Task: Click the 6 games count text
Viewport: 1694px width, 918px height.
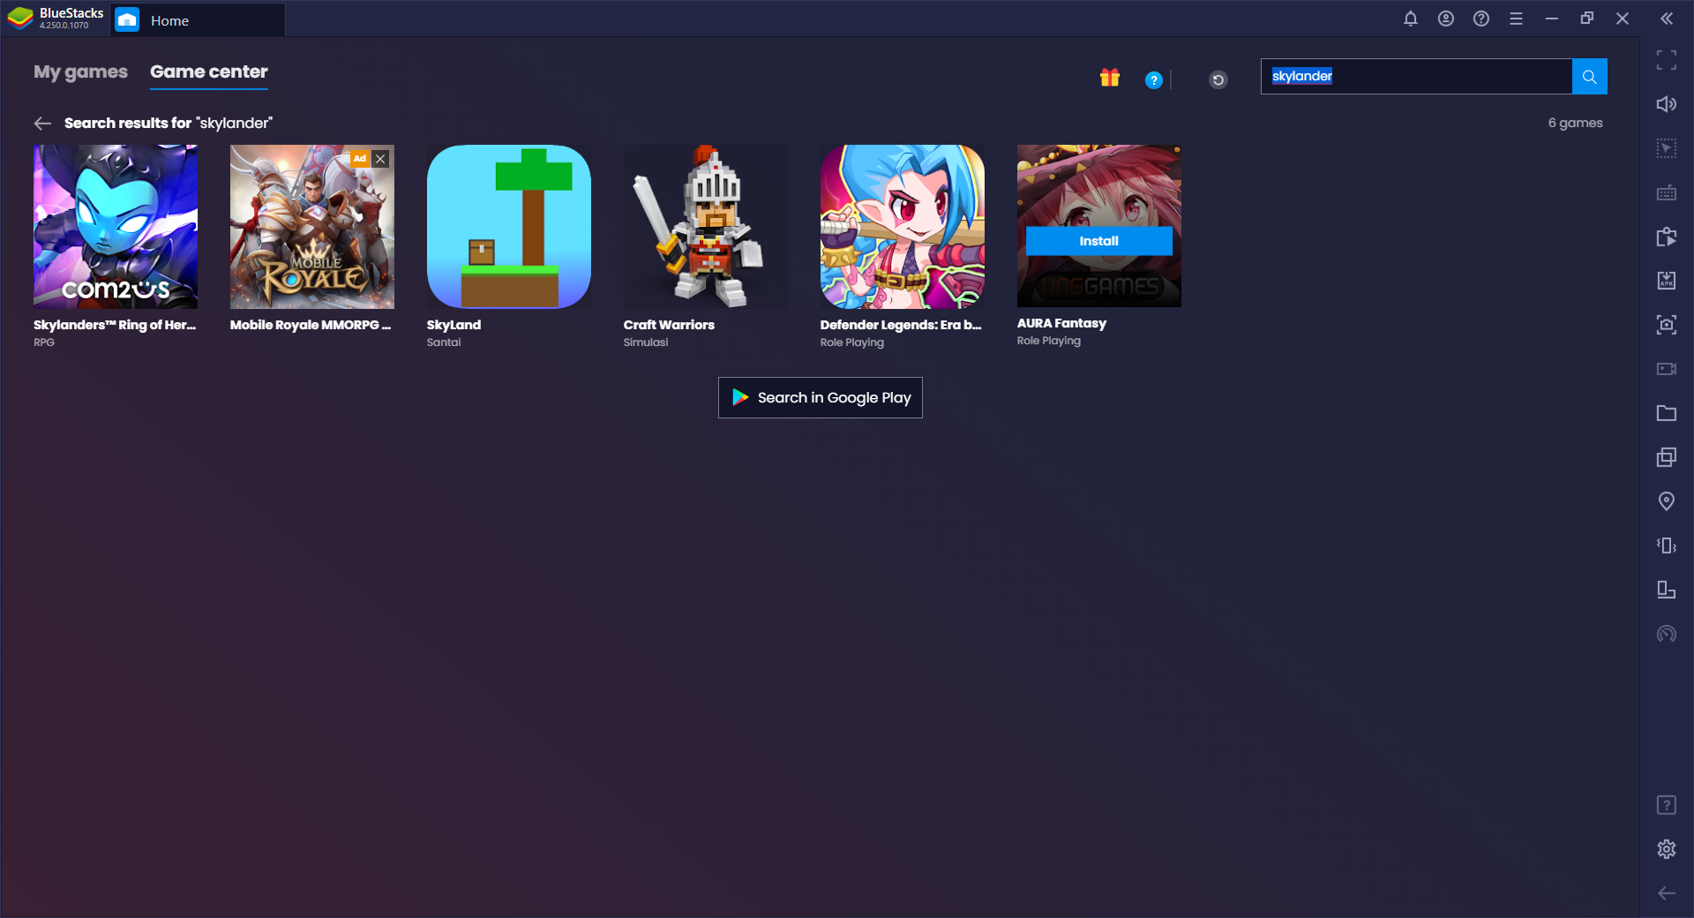Action: click(1575, 123)
